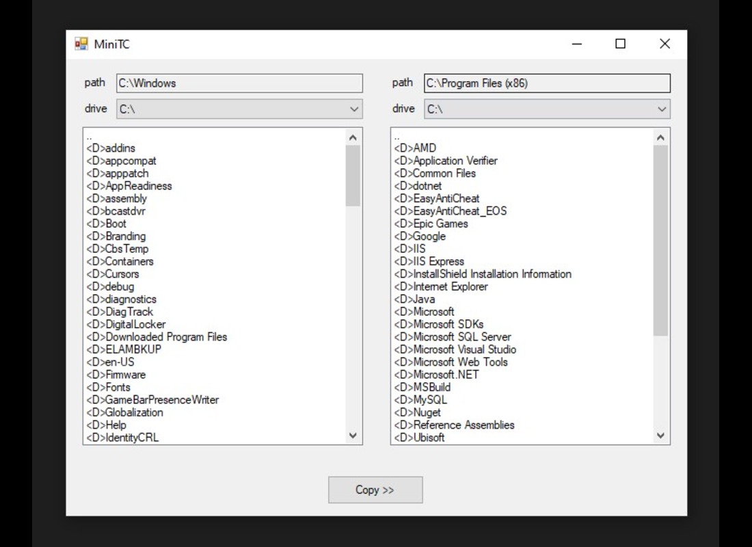The width and height of the screenshot is (752, 547).
Task: Click right list scrollbar down arrow
Action: coord(660,435)
